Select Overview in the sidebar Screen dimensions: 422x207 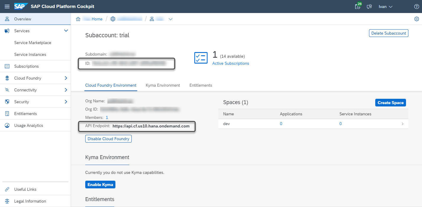pos(36,19)
